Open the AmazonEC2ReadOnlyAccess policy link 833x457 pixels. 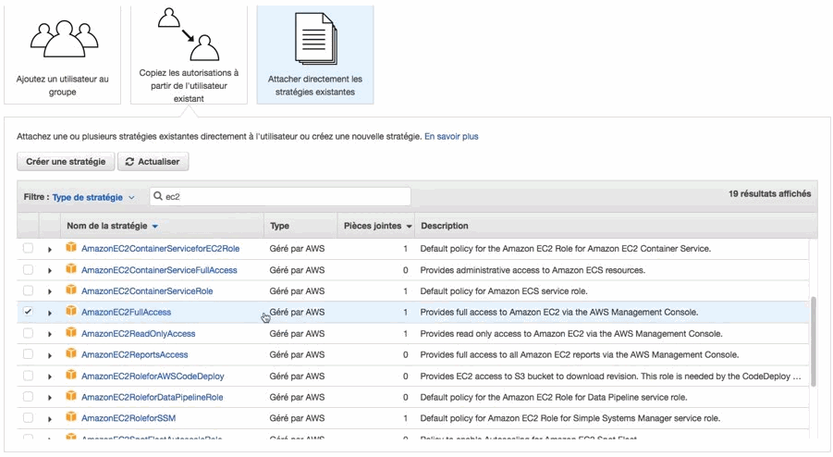tap(138, 334)
